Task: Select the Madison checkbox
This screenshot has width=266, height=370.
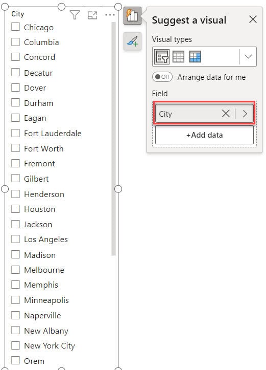Action: pos(15,254)
